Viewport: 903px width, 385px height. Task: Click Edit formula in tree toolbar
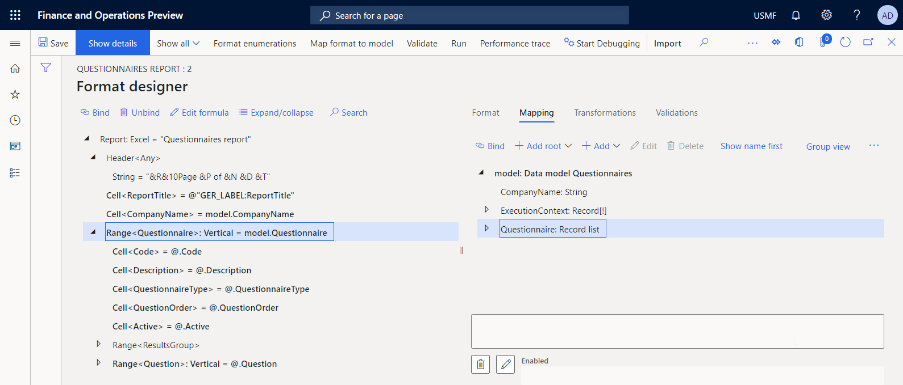pyautogui.click(x=199, y=112)
